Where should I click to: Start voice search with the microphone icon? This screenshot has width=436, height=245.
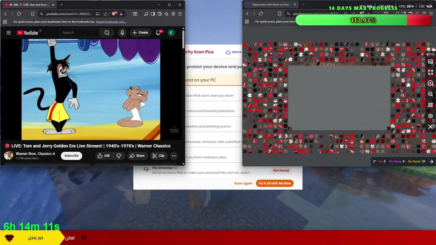coord(122,33)
